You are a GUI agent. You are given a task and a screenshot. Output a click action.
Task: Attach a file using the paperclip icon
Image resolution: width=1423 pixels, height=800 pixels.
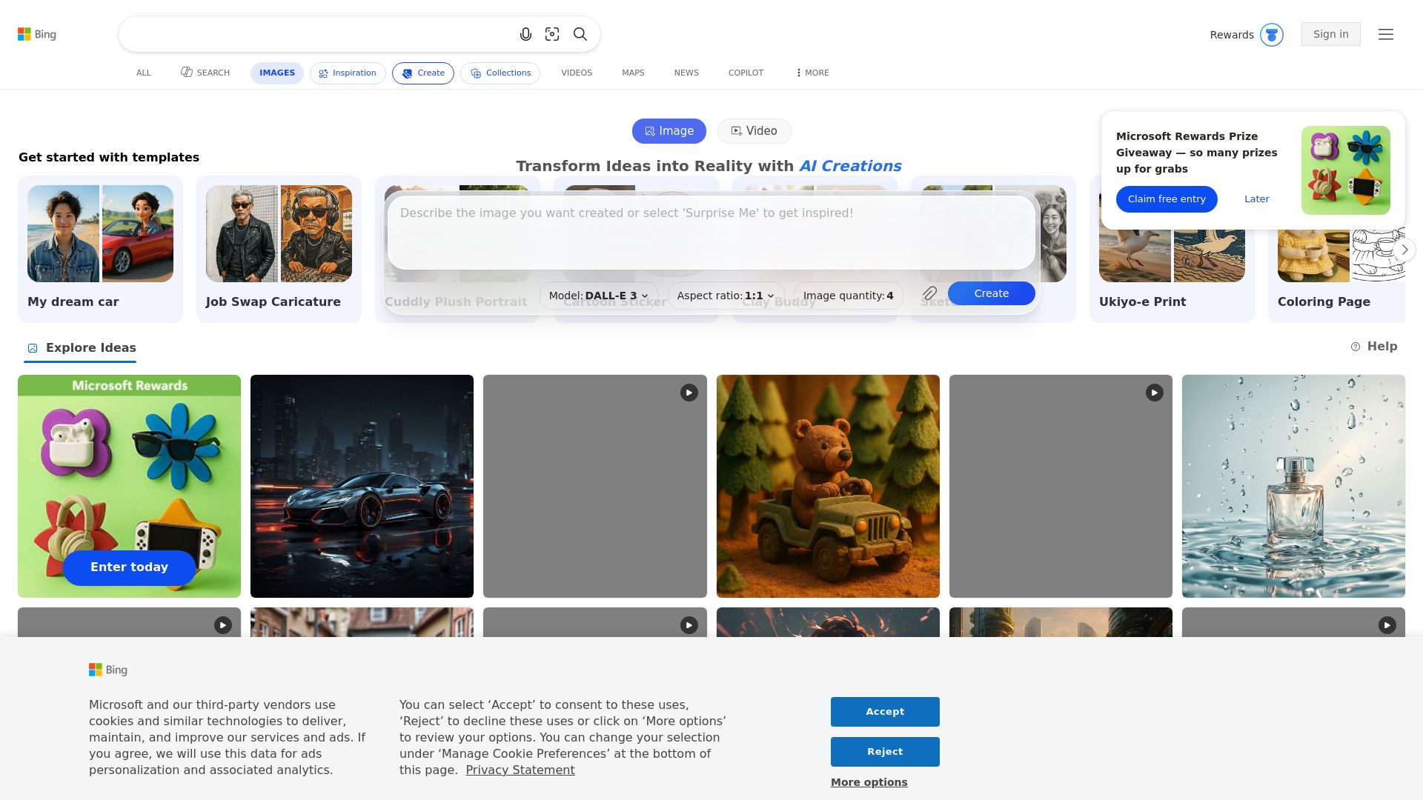tap(929, 293)
